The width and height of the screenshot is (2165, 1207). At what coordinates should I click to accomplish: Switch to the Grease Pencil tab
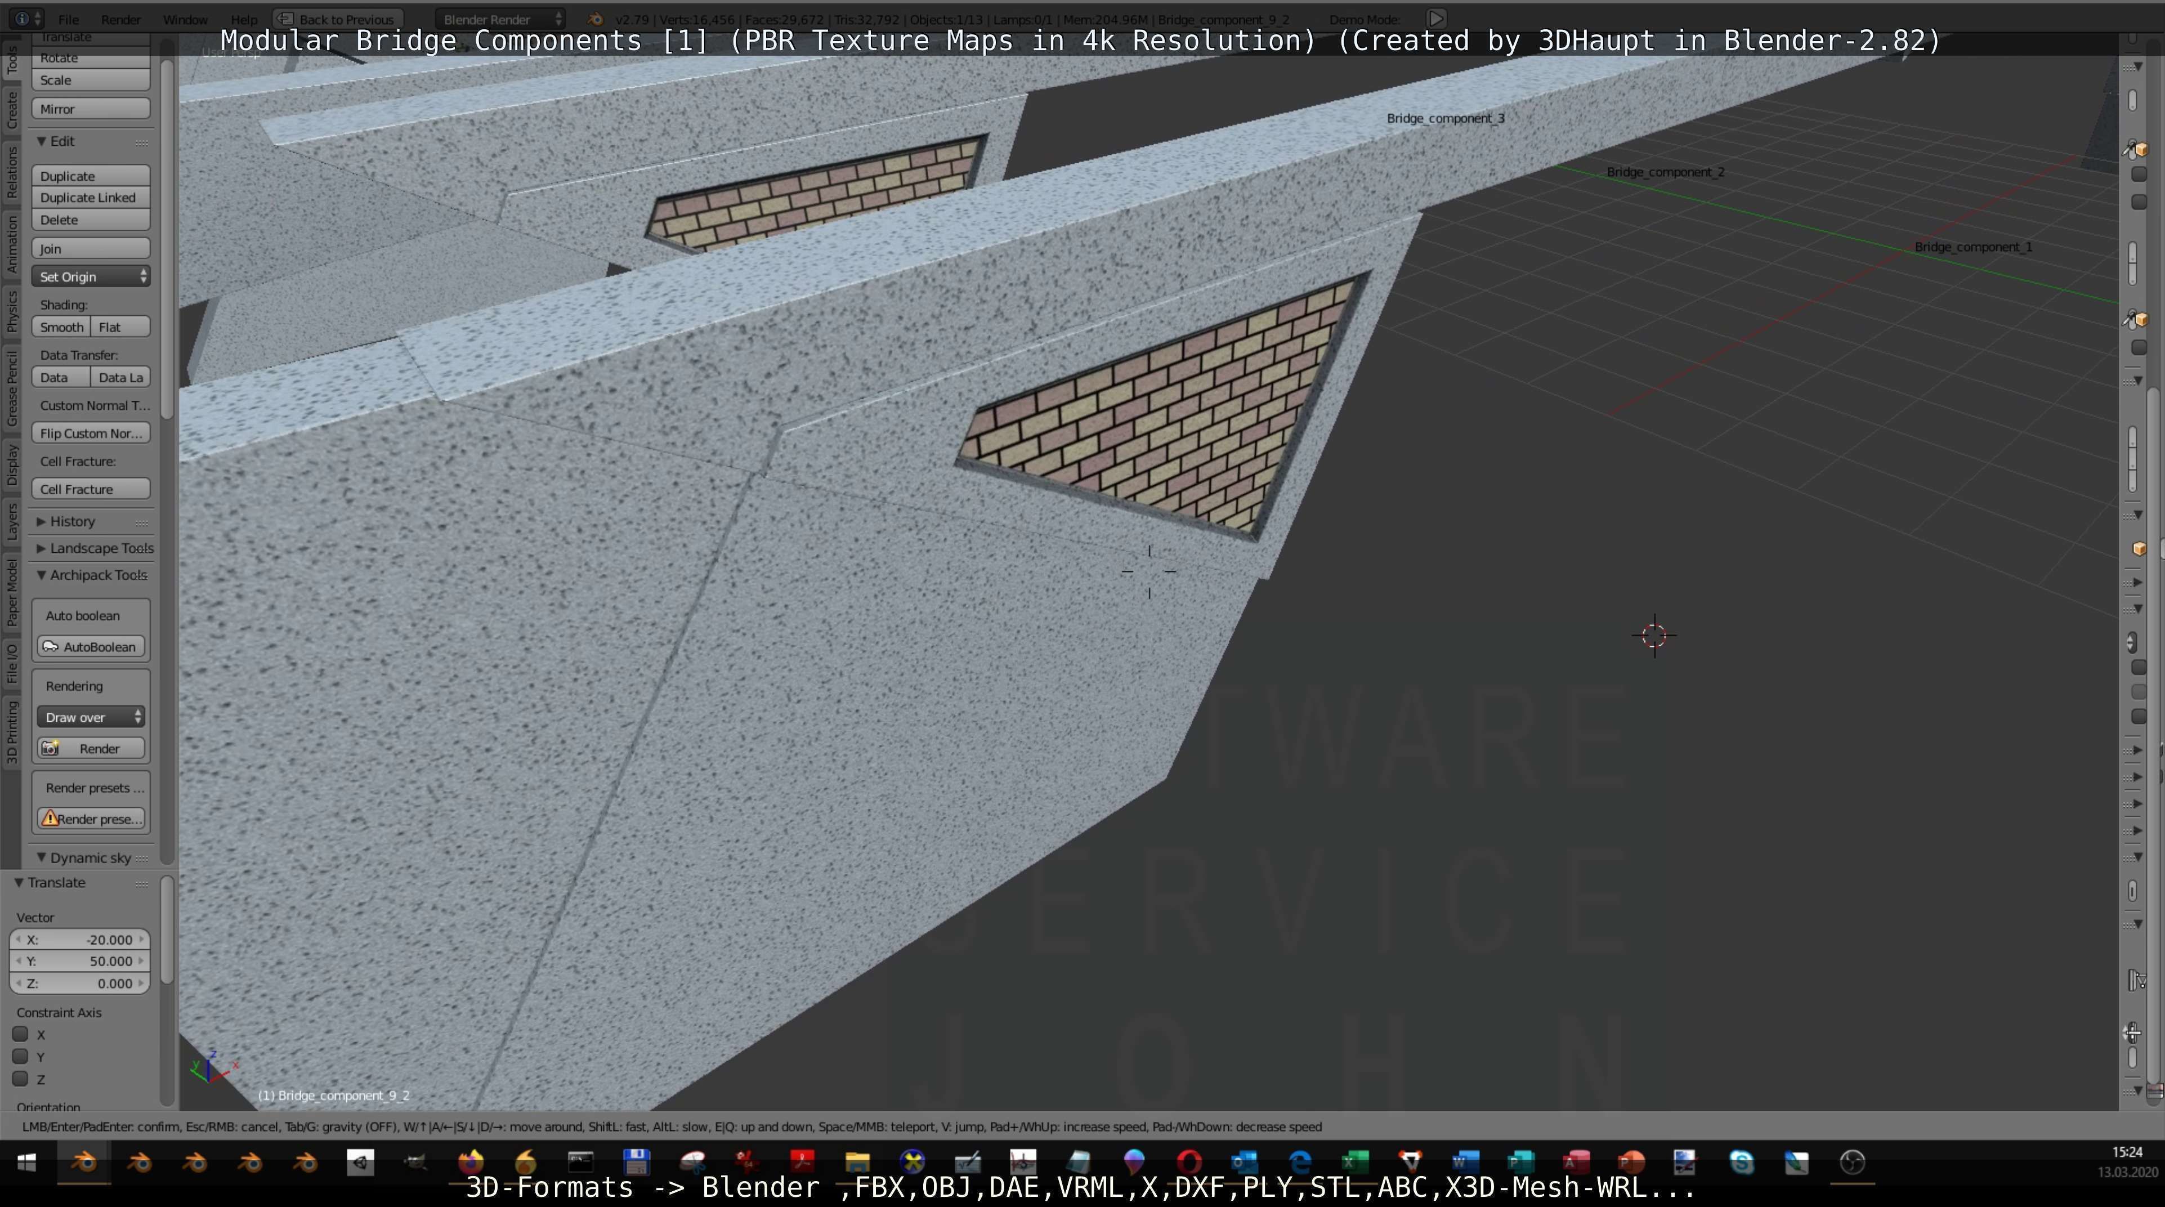pyautogui.click(x=12, y=388)
